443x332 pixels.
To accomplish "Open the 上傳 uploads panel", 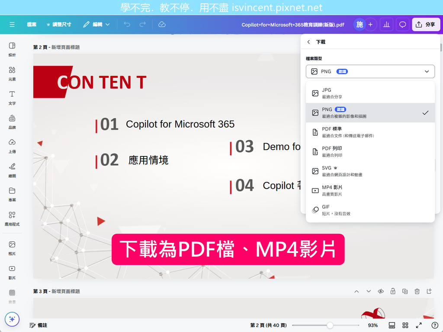I will point(12,146).
